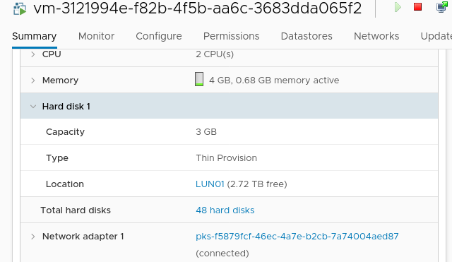
Task: Open the Configure tab
Action: pyautogui.click(x=159, y=36)
